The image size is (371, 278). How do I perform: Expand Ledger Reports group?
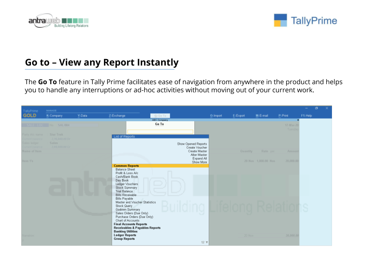pos(125,235)
